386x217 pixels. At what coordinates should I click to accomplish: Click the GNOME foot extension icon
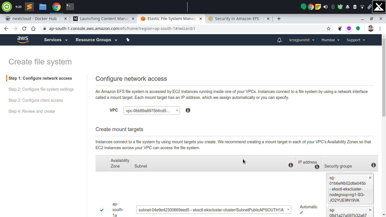click(x=340, y=29)
